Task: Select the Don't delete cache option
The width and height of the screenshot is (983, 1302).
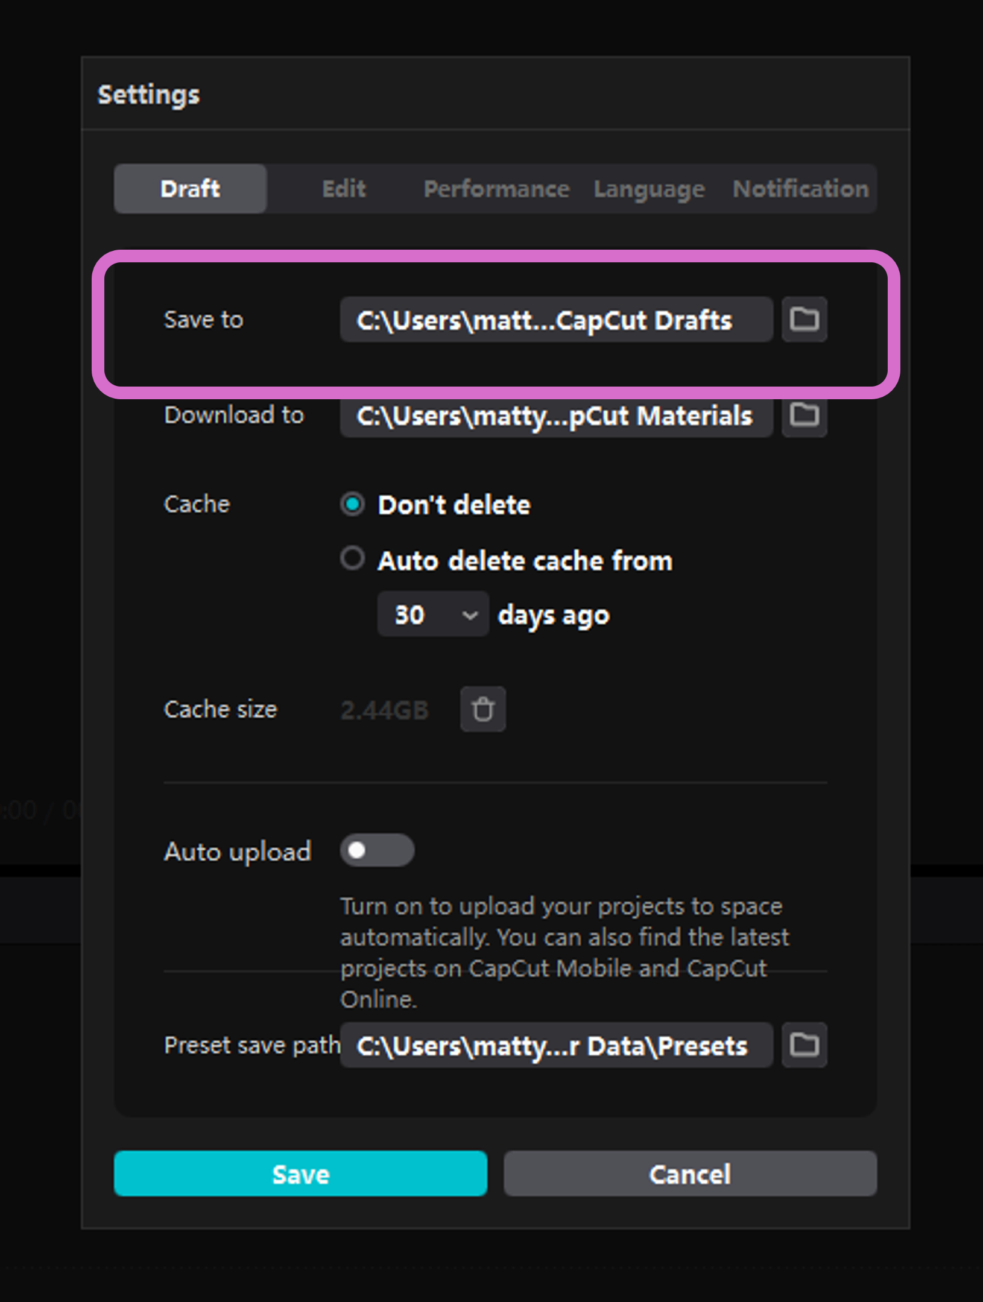Action: pyautogui.click(x=352, y=504)
